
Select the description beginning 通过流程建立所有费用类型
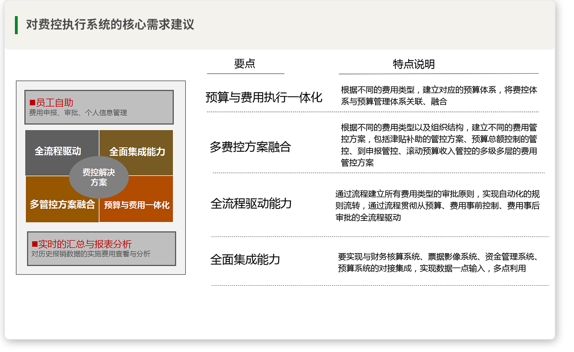pyautogui.click(x=437, y=206)
